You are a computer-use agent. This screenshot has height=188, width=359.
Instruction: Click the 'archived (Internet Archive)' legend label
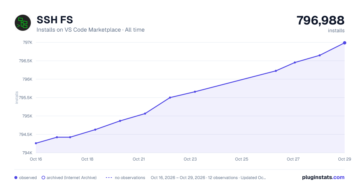tap(72, 178)
